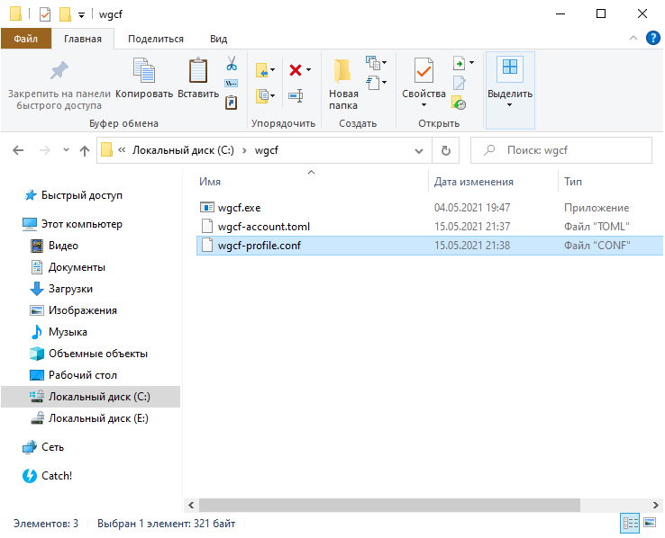Click the Forward navigation arrow
Screen dimensions: 665x538
(44, 150)
